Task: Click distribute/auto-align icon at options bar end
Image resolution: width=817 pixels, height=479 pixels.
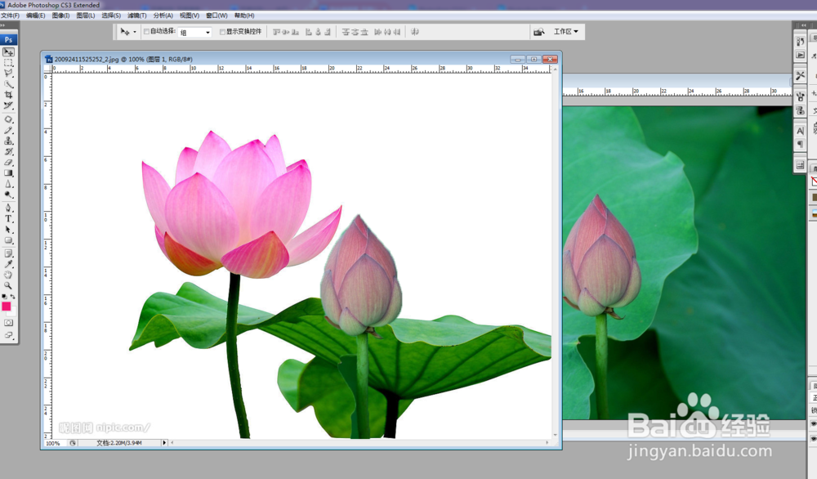Action: (x=415, y=32)
